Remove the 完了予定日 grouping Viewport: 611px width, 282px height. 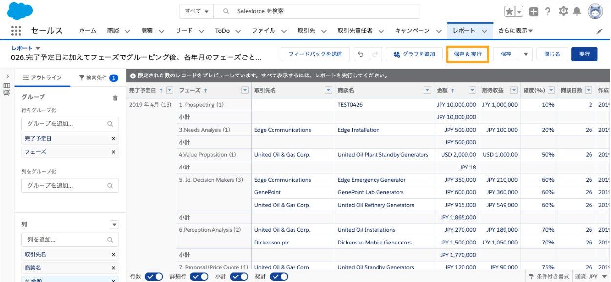click(113, 139)
